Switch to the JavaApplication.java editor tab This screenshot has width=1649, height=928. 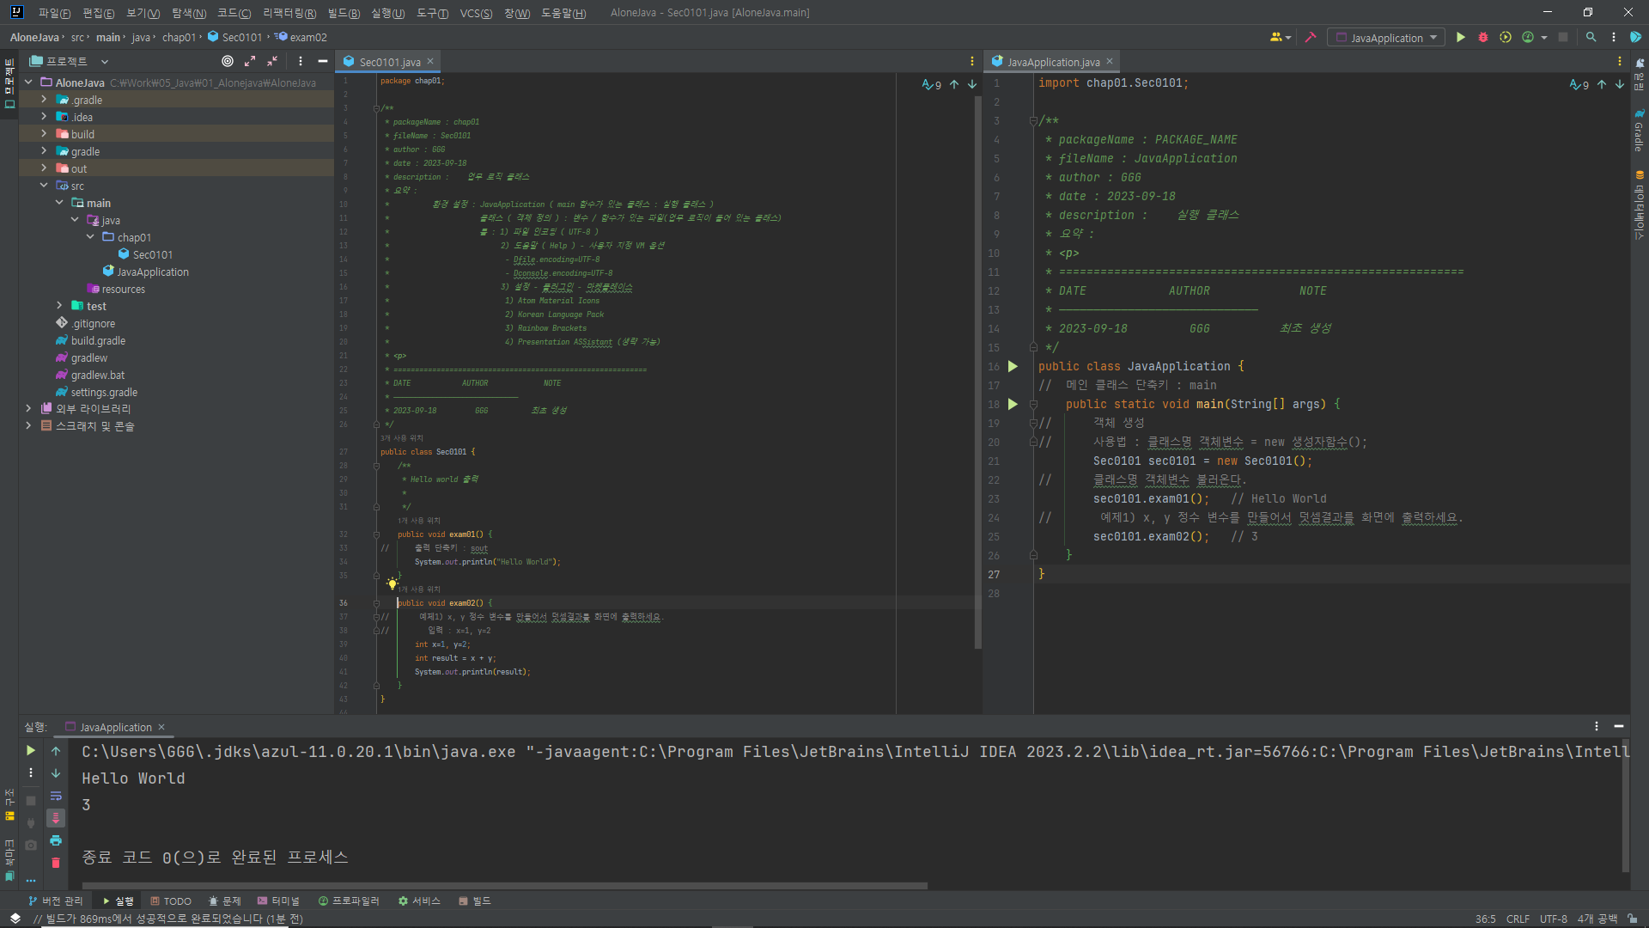(1052, 62)
